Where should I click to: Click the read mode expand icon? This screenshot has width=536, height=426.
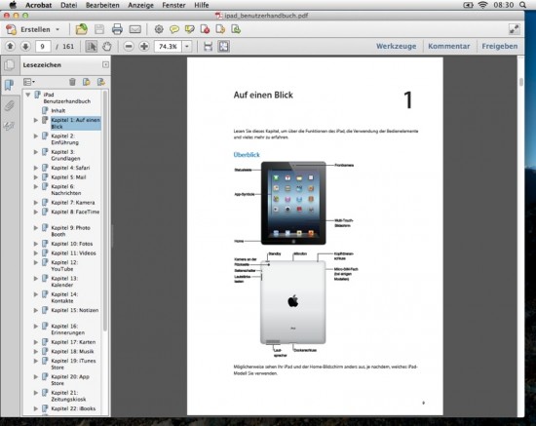pos(515,29)
